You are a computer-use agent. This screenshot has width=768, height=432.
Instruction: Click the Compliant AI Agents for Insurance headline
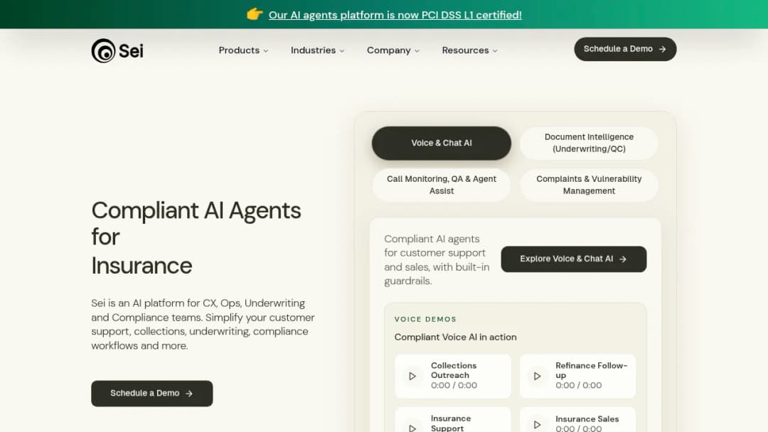196,238
